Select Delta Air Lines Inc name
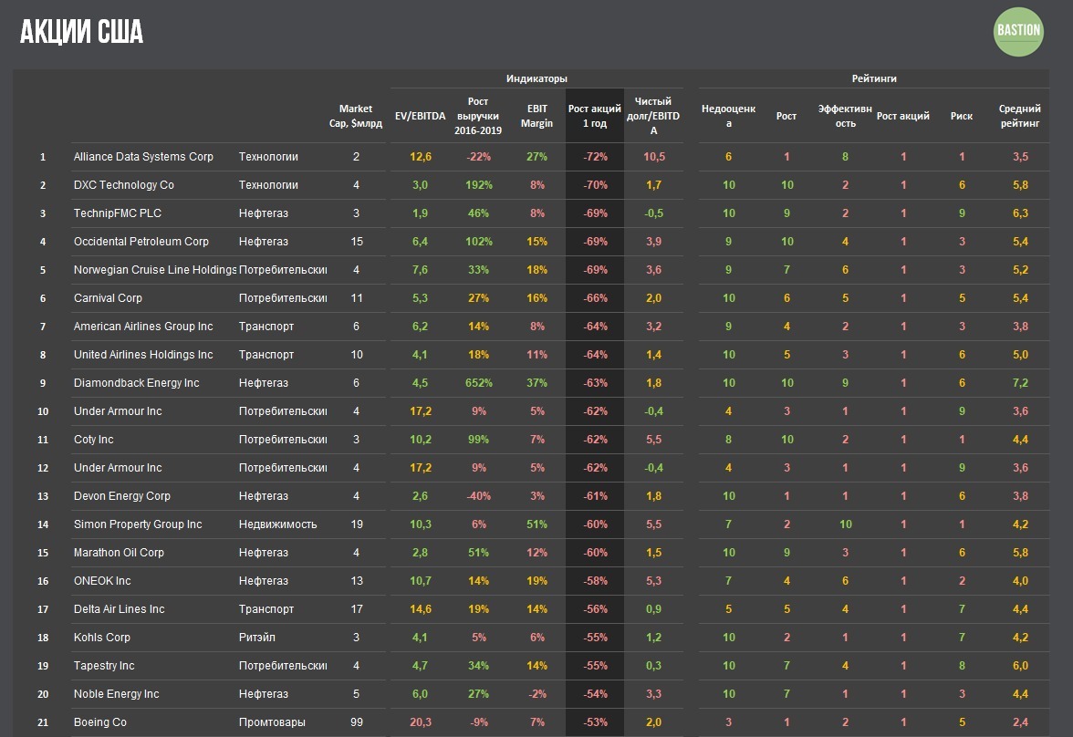The width and height of the screenshot is (1073, 737). [119, 609]
